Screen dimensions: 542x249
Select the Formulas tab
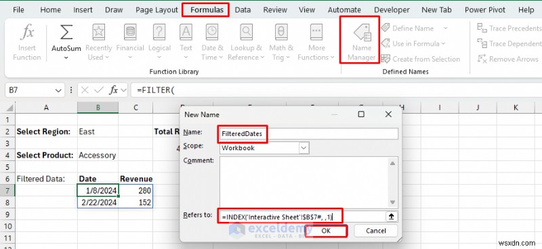tap(207, 10)
